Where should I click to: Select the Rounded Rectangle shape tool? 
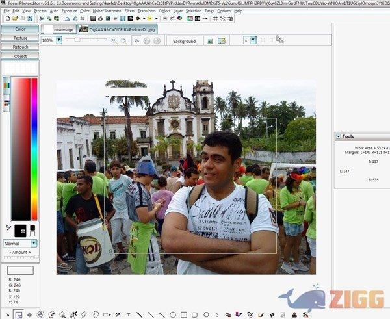point(195,314)
